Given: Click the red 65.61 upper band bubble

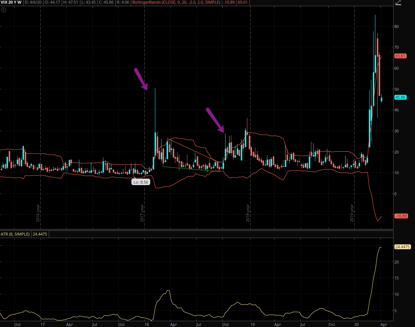Looking at the screenshot, I should tap(400, 56).
